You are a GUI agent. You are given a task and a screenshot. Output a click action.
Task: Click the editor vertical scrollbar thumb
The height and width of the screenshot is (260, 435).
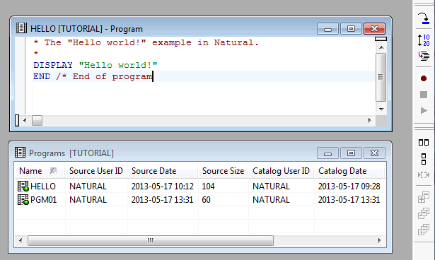[381, 77]
